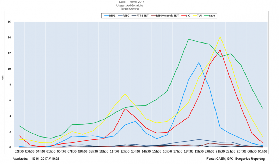Click the date value 09-01-2017
This screenshot has width=279, height=164.
click(x=137, y=2)
